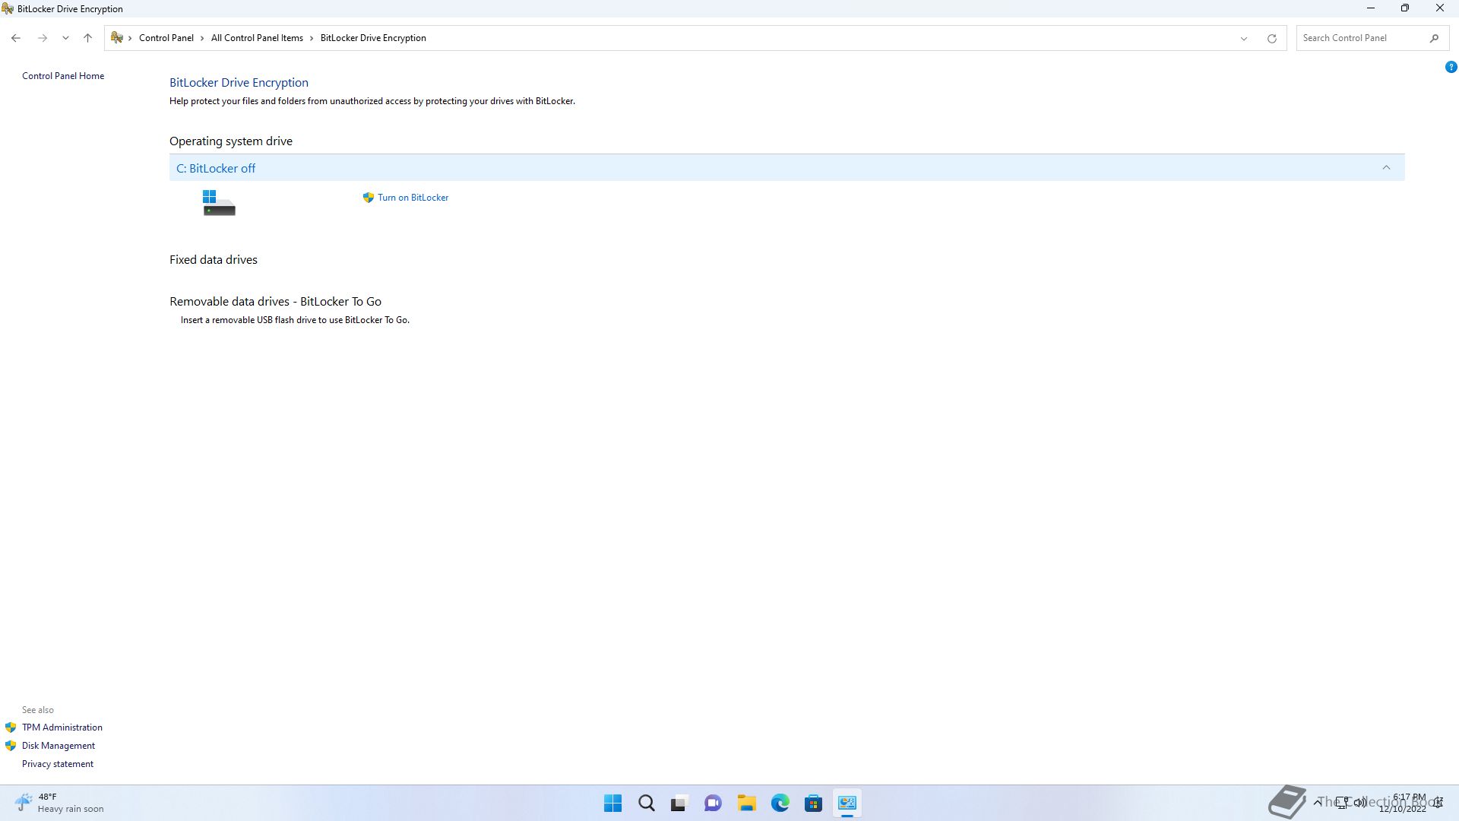The image size is (1459, 821).
Task: Select BitLocker Drive Encryption breadcrumb
Action: 373,38
